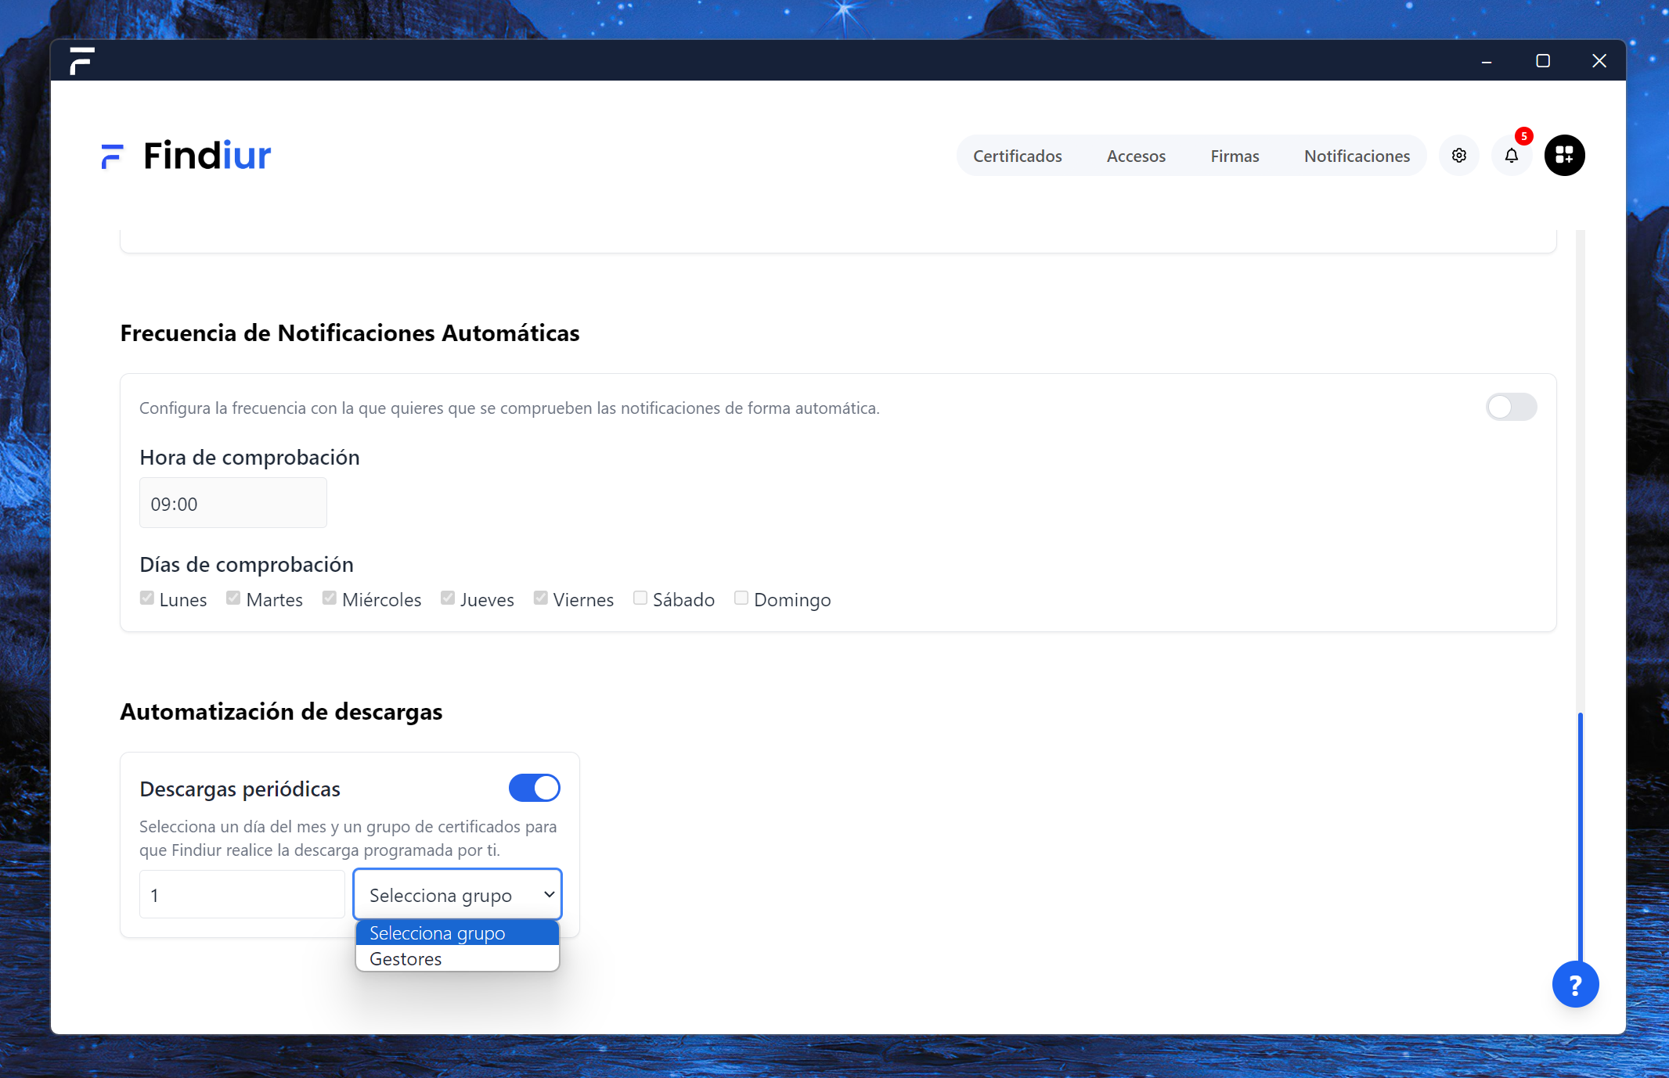Check the Sábado checkbox
This screenshot has height=1078, width=1669.
point(640,598)
